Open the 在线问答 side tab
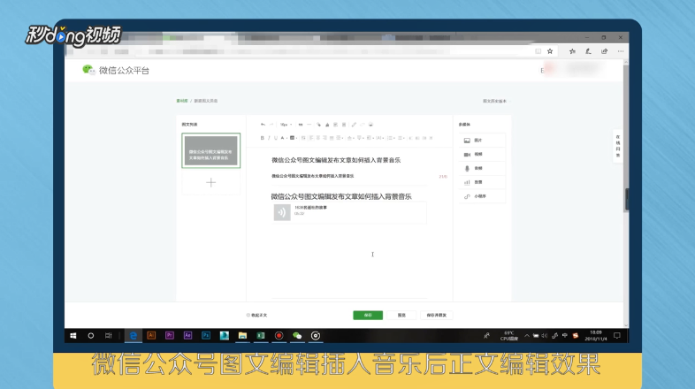 tap(618, 146)
